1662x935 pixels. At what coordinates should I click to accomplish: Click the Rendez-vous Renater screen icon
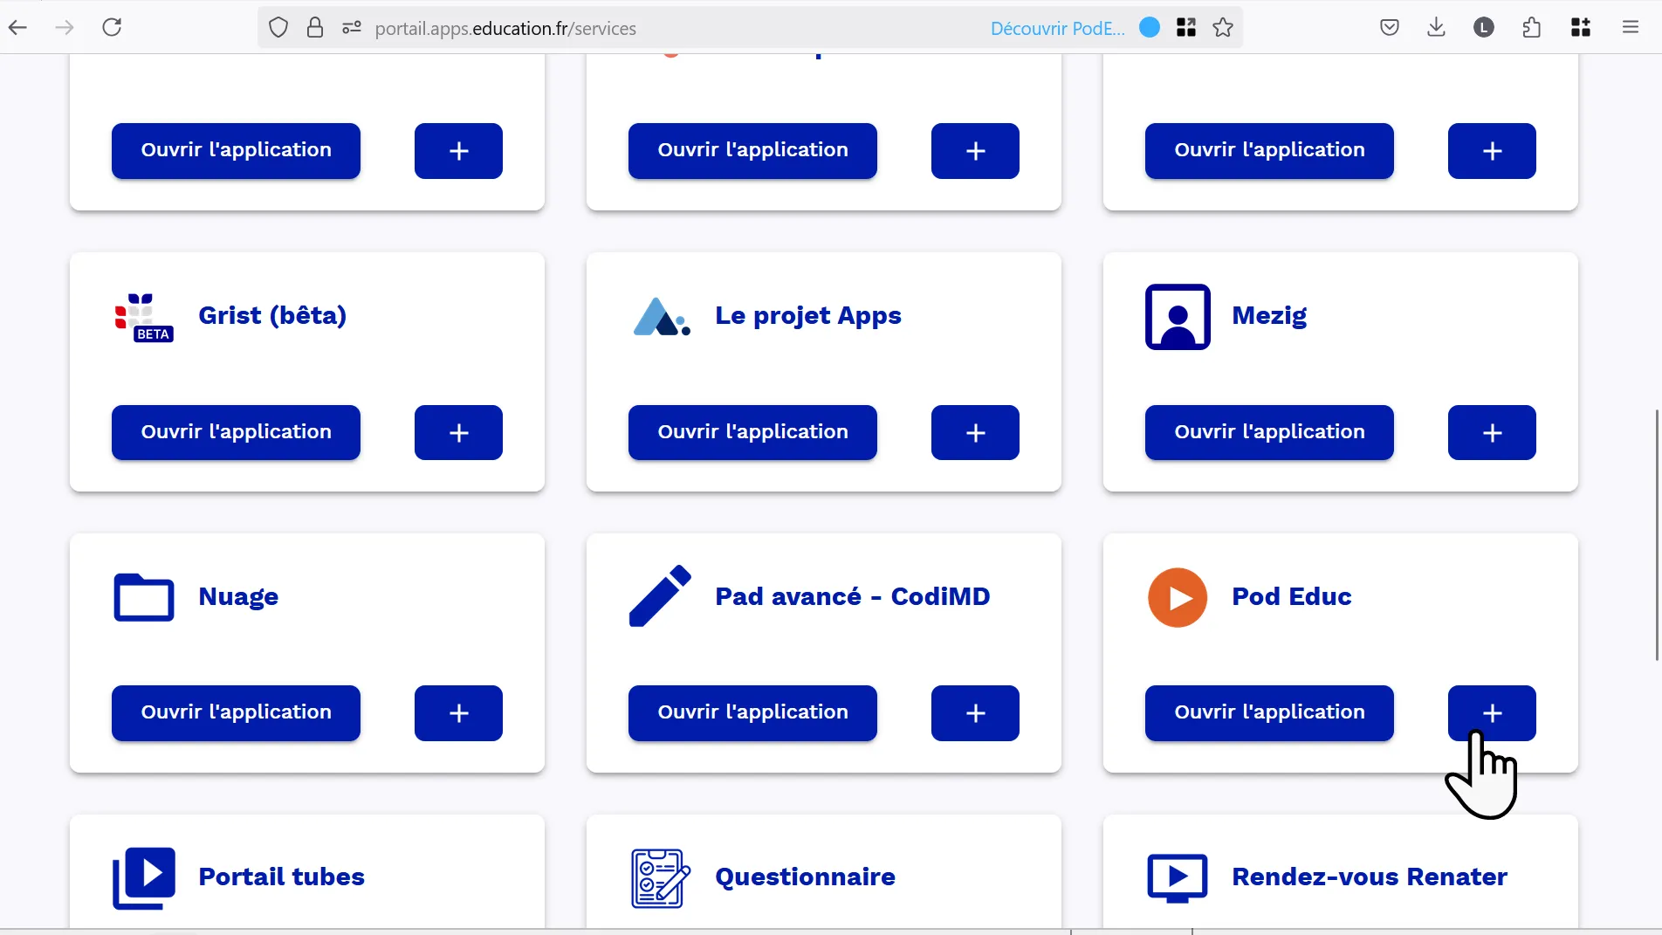coord(1178,877)
